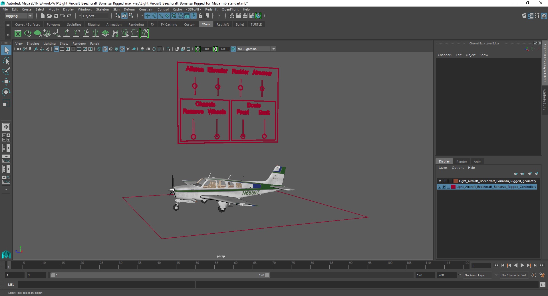Open the Objects selection mask dropdown arrow
The width and height of the screenshot is (548, 296).
tap(80, 16)
